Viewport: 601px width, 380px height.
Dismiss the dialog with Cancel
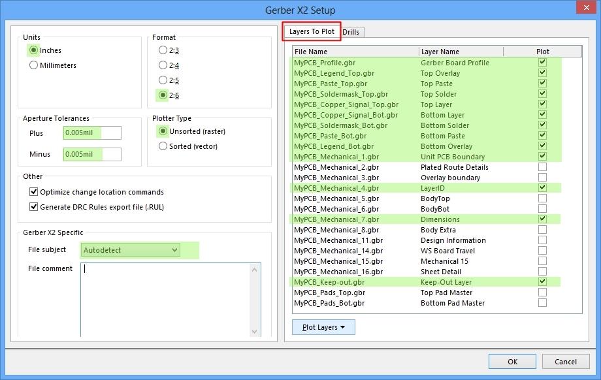coord(566,361)
